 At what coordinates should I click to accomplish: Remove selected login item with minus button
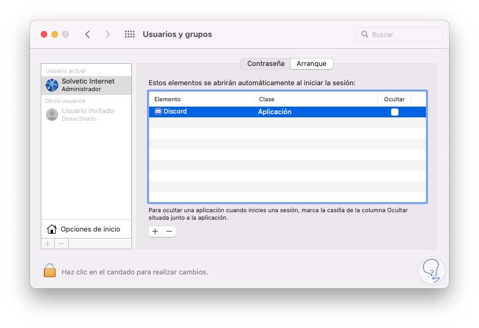pyautogui.click(x=169, y=232)
